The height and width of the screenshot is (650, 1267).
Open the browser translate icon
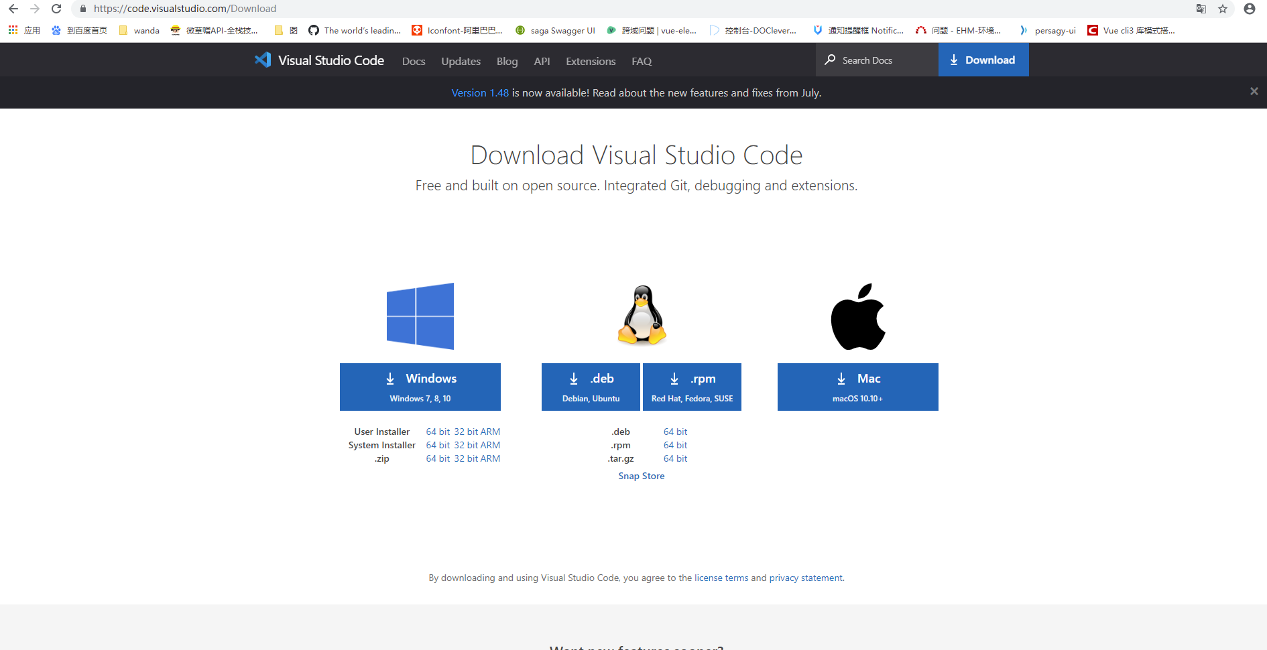1201,9
